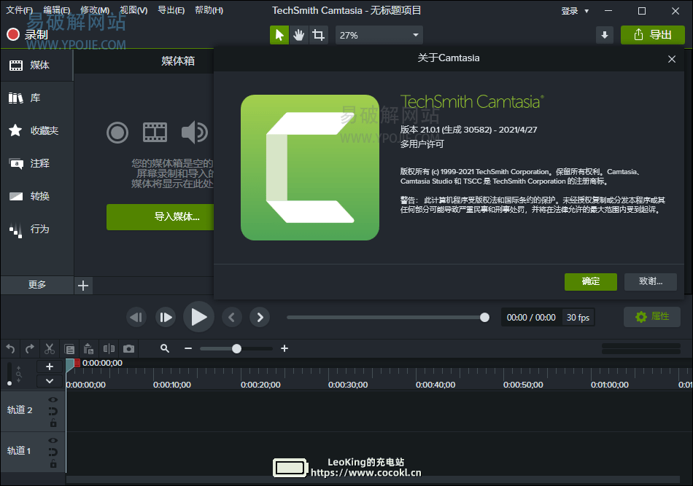Click the timeline zoom slider handle
This screenshot has width=693, height=486.
tap(236, 349)
